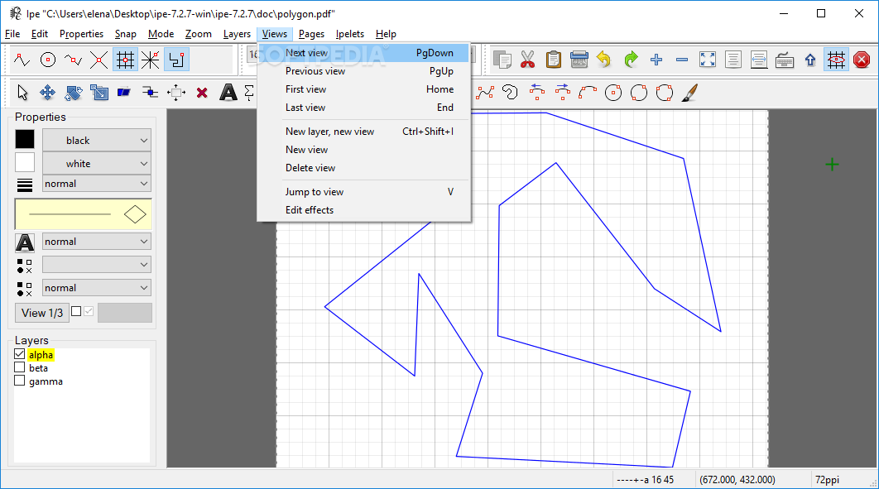
Task: Choose circle by center and radius tool
Action: [613, 93]
